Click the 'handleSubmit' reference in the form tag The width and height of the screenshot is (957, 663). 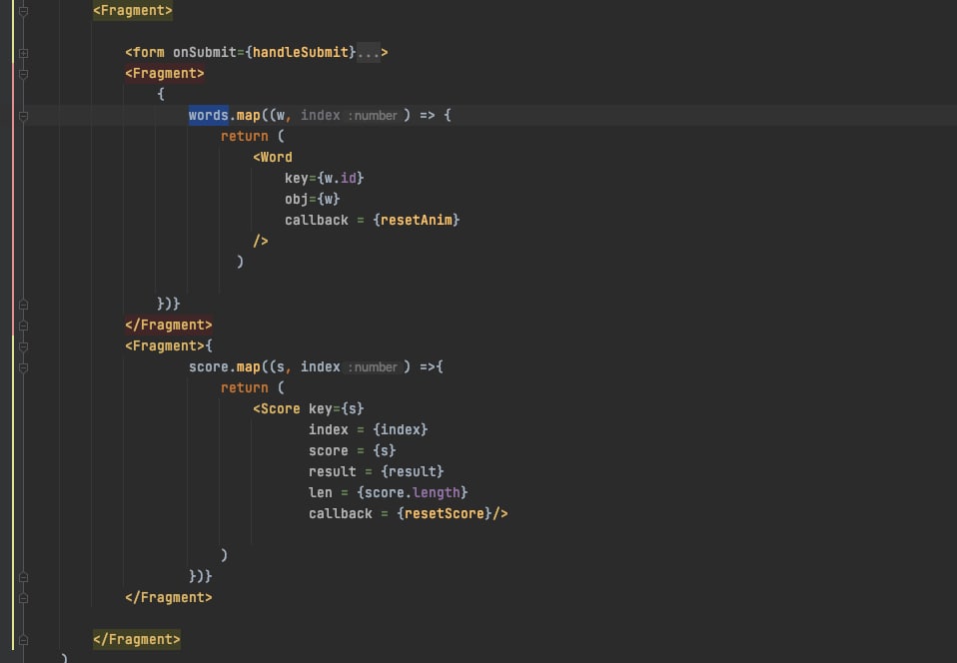(301, 53)
